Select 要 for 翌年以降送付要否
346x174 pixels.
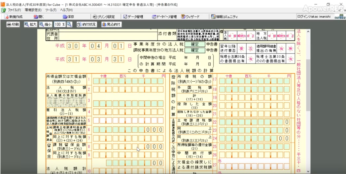click(241, 49)
